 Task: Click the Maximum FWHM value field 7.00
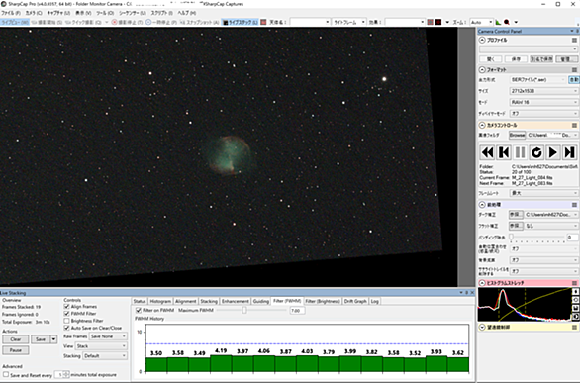297,311
